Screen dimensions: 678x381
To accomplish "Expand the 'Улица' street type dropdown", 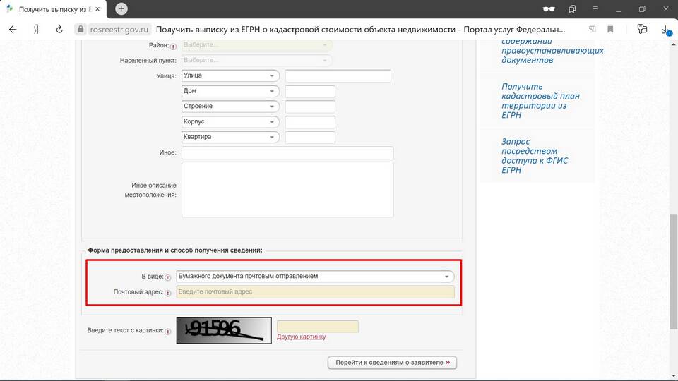I will [x=230, y=75].
